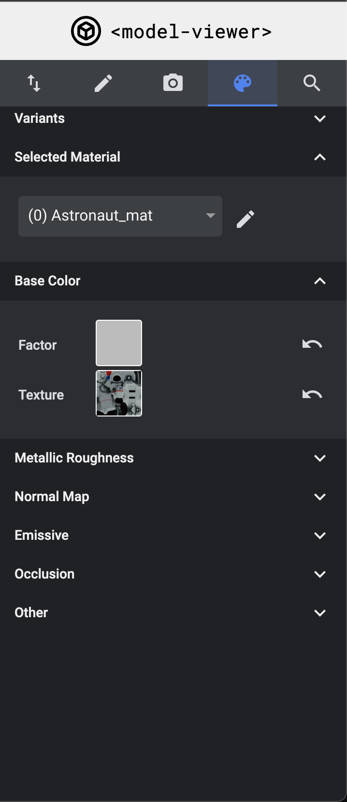
Task: Open the camera settings panel
Action: point(173,83)
